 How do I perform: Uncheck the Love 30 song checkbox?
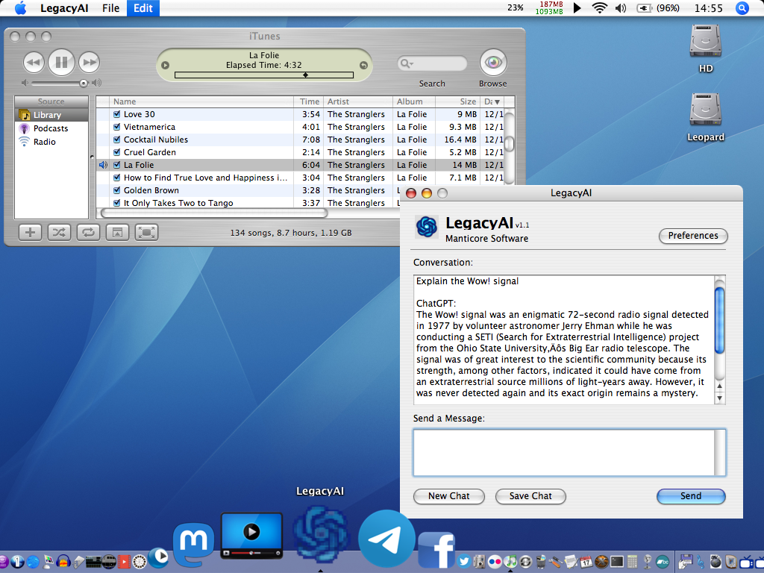[117, 114]
